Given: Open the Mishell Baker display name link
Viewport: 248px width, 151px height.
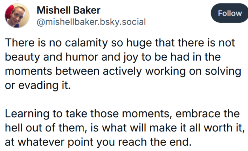Looking at the screenshot, I should point(68,11).
